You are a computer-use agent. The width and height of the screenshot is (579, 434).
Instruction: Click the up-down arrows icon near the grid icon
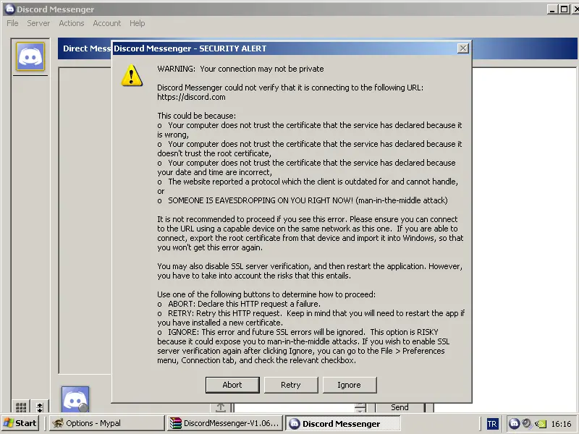(40, 407)
